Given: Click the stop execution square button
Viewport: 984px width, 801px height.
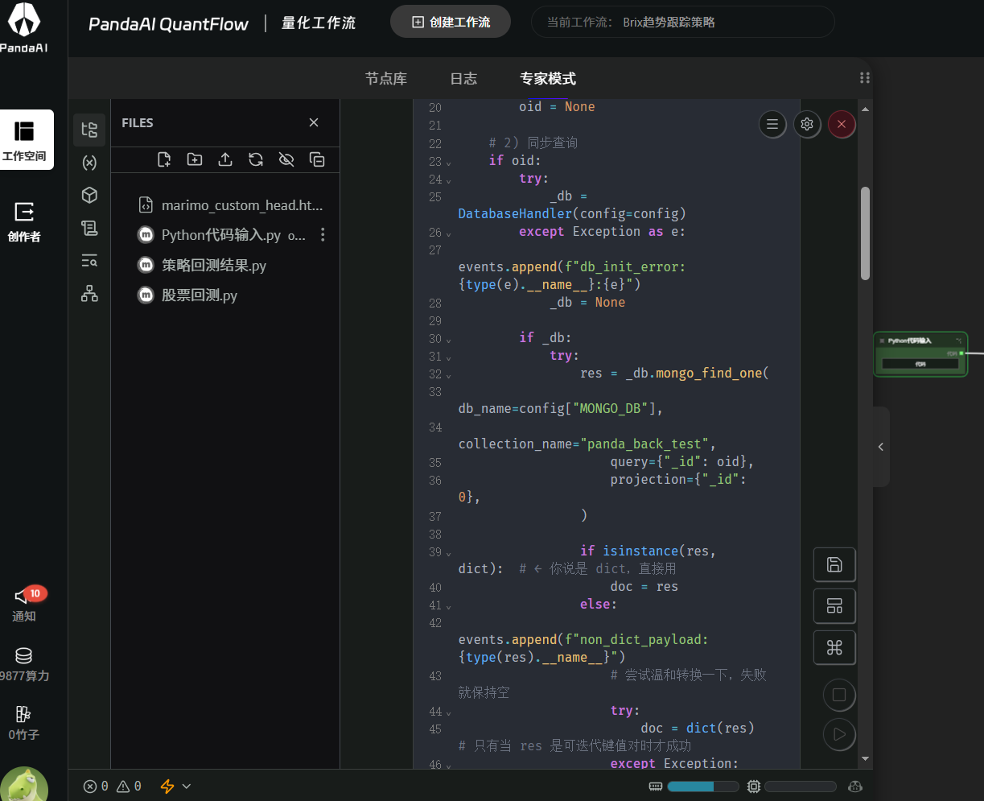Looking at the screenshot, I should (x=839, y=695).
